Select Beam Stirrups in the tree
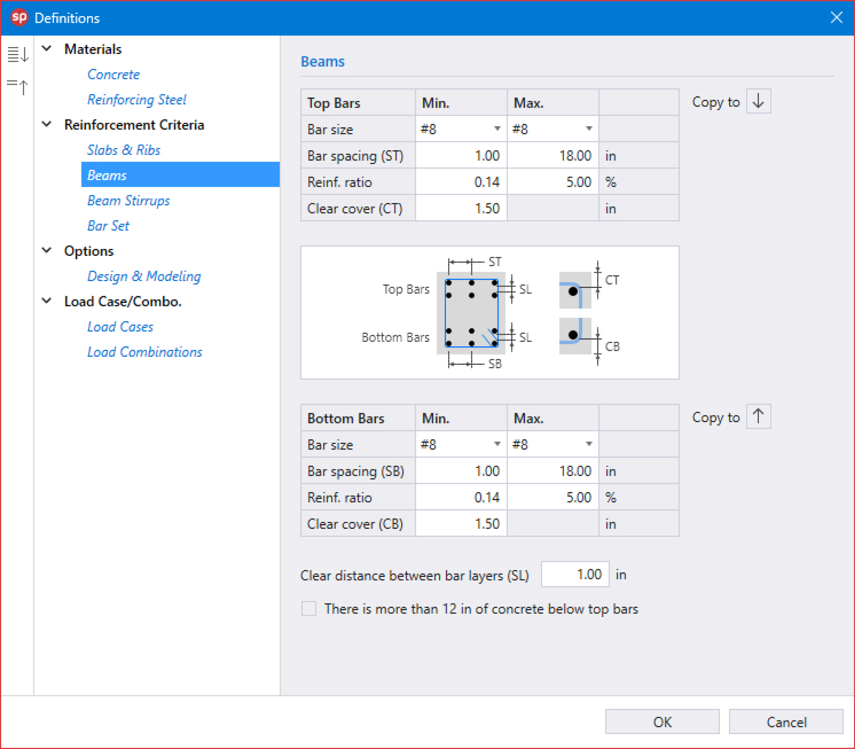The width and height of the screenshot is (855, 749). click(x=128, y=201)
